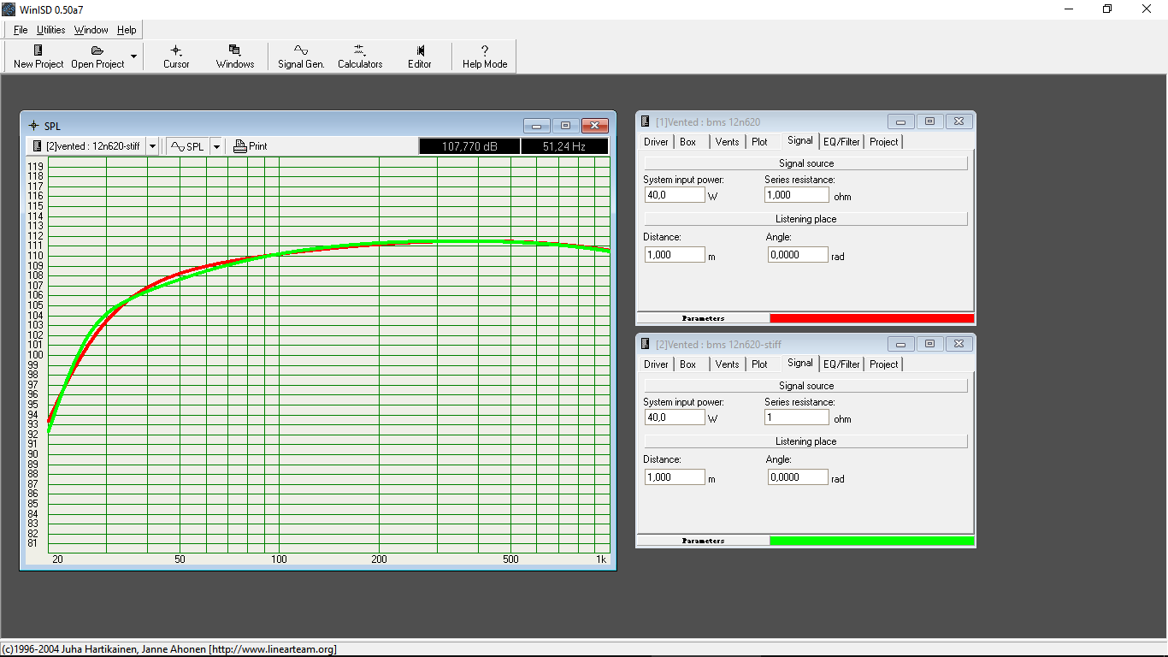The image size is (1168, 657).
Task: Switch to Box tab in bms 12n620 window
Action: (x=688, y=142)
